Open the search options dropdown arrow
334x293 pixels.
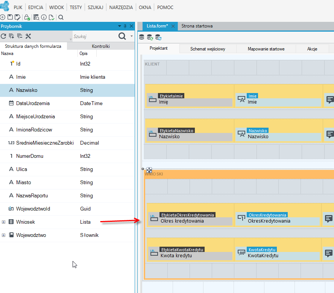click(132, 36)
